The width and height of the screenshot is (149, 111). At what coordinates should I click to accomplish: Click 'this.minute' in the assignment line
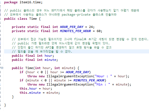(30, 93)
